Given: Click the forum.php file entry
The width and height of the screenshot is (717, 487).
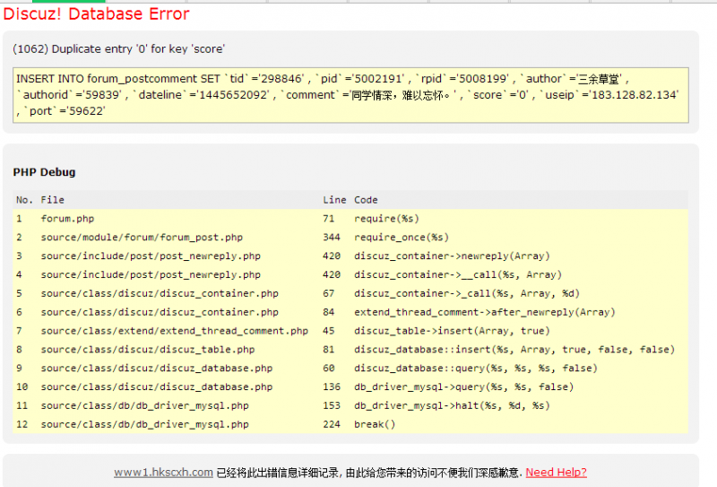Looking at the screenshot, I should click(x=67, y=219).
